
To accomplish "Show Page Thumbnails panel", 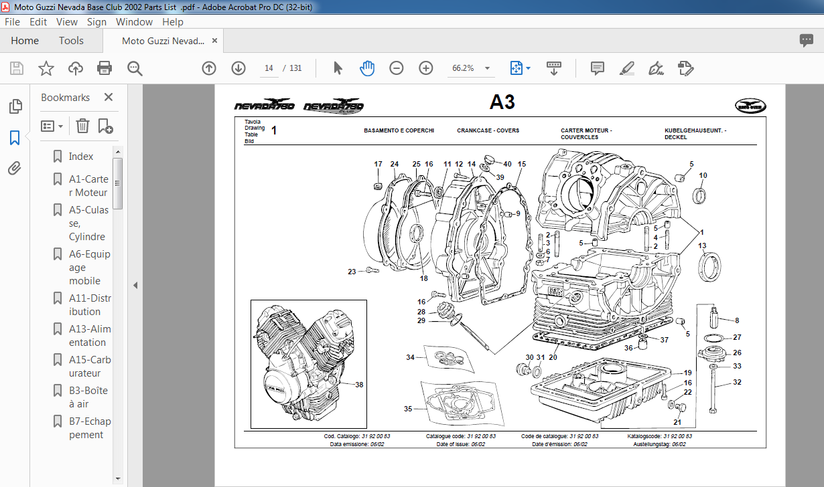I will [15, 106].
